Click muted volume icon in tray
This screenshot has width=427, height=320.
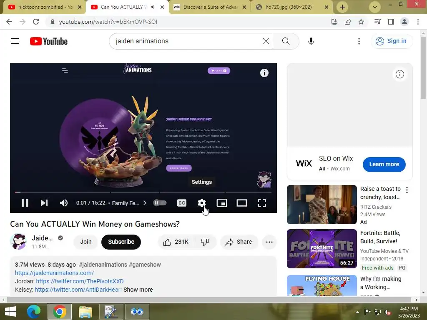pos(388,312)
